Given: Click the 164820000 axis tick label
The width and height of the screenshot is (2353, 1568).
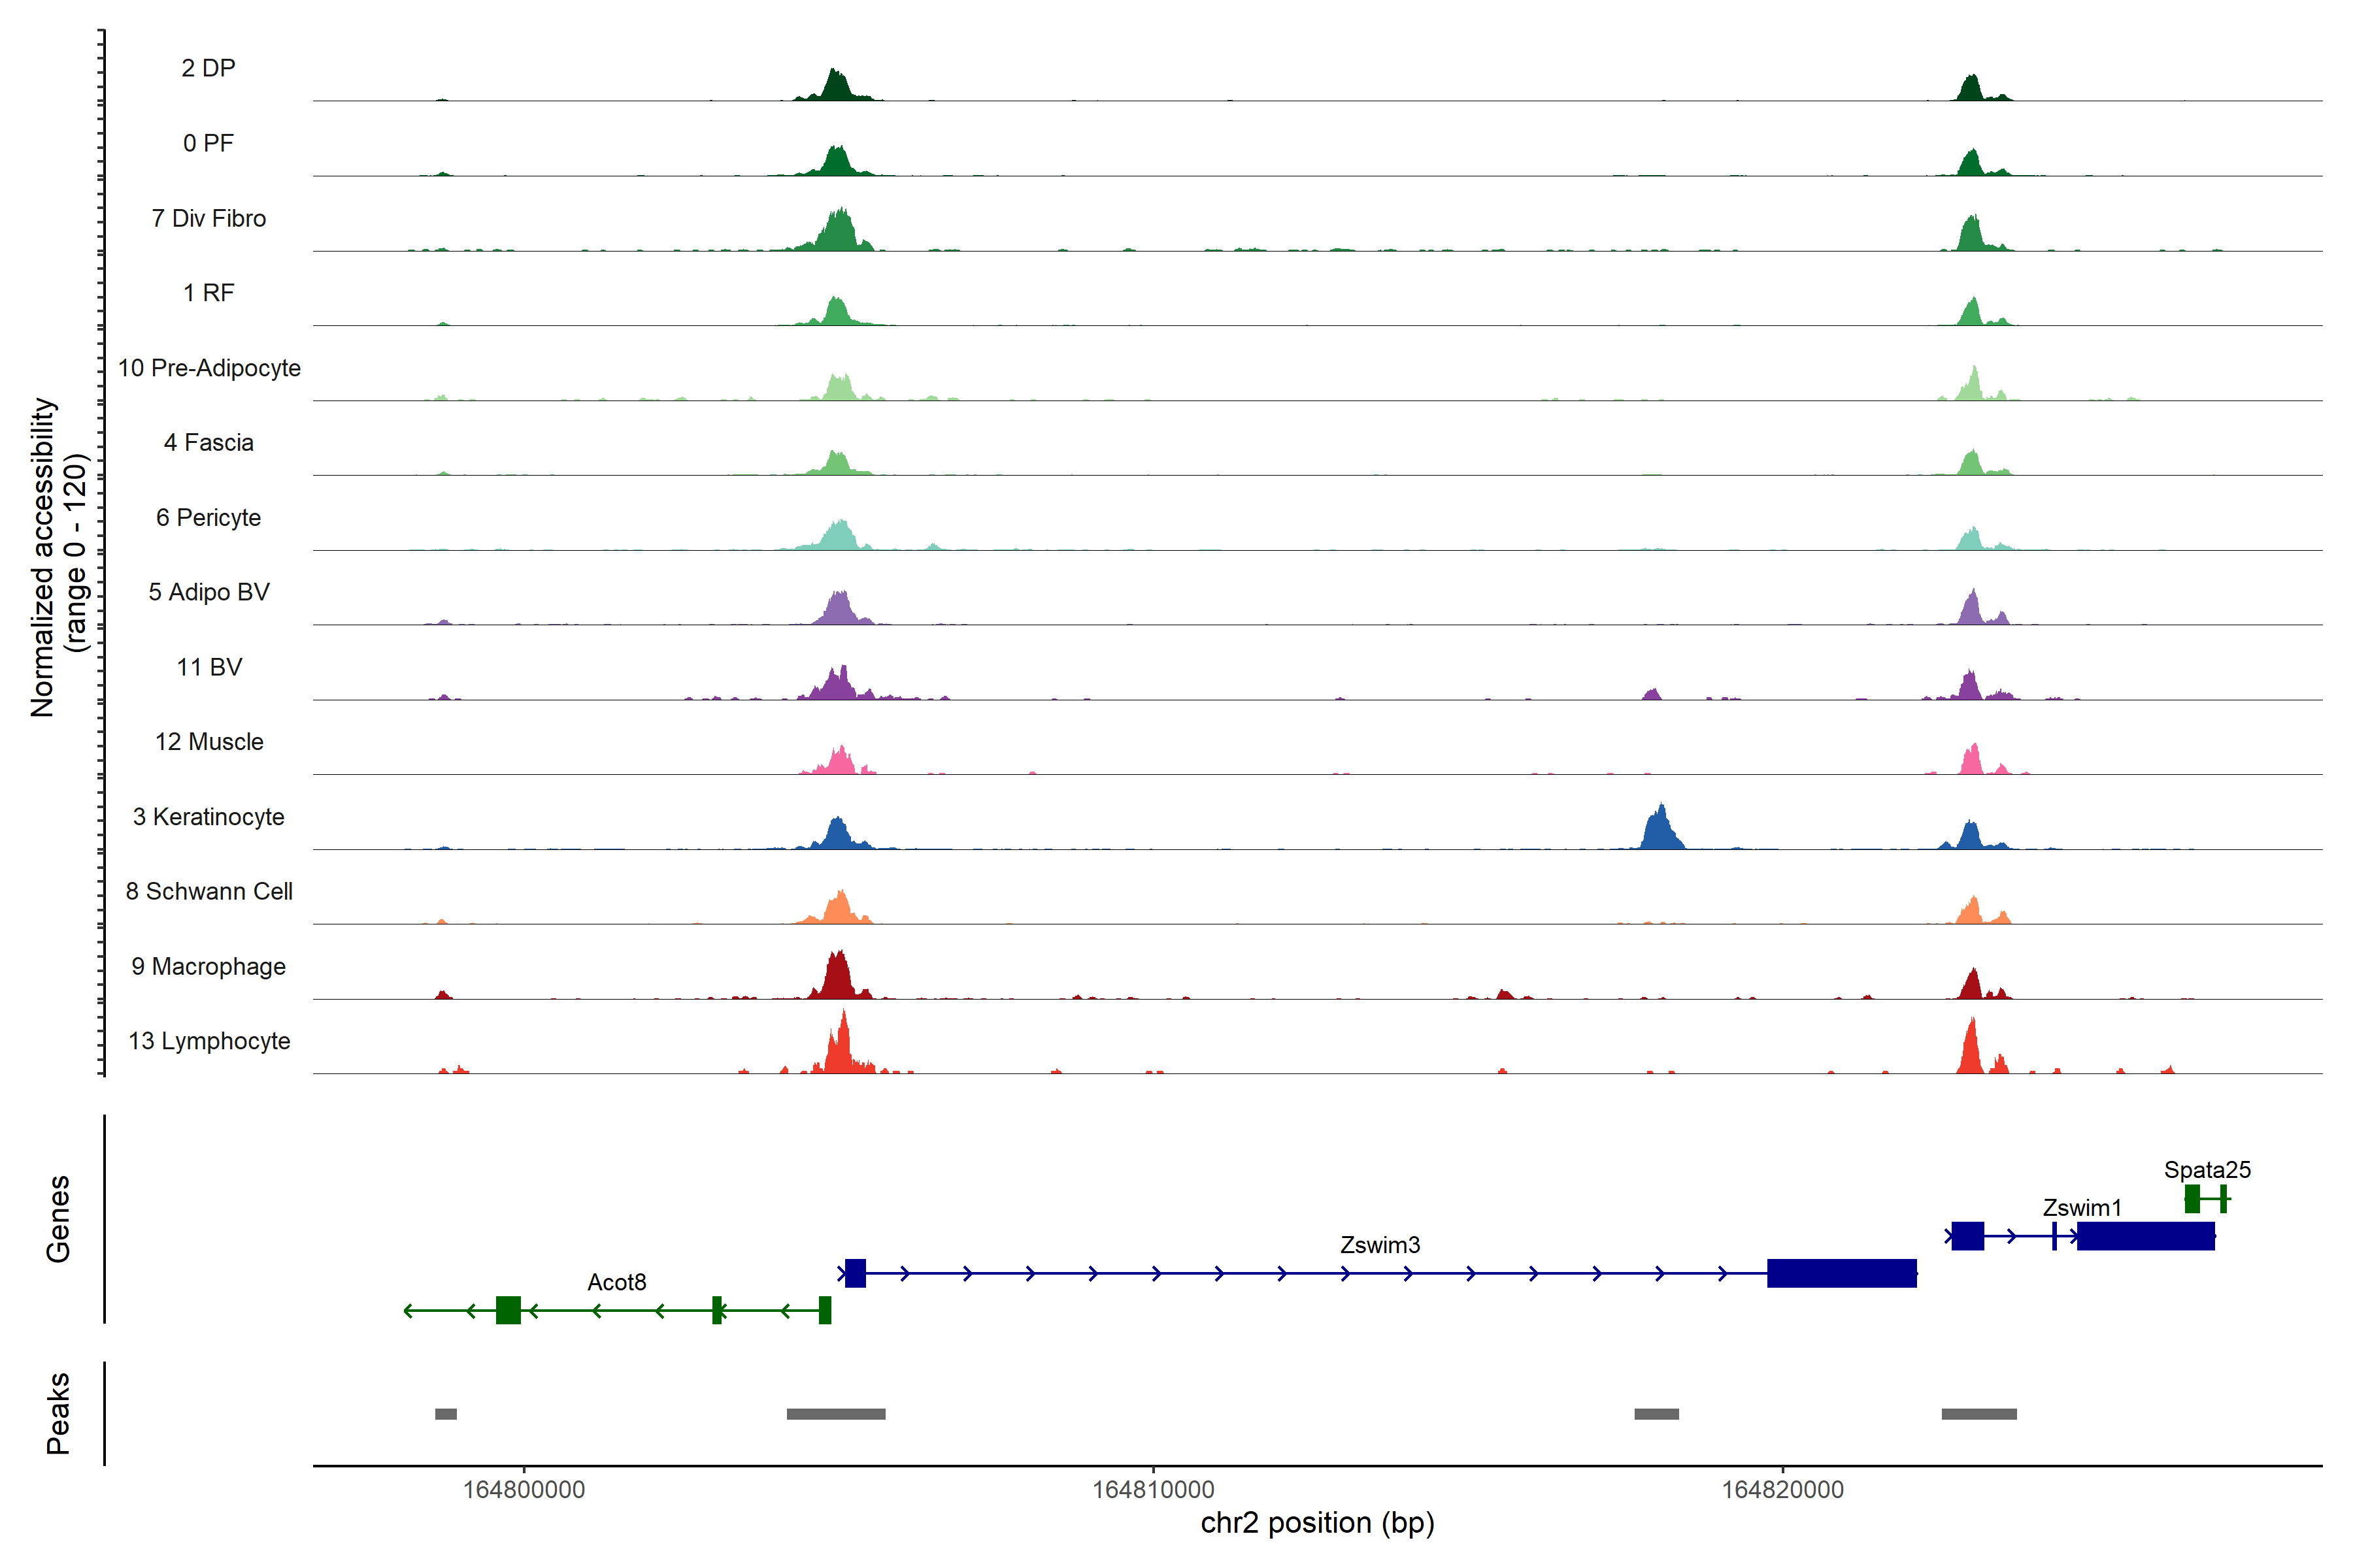Looking at the screenshot, I should point(1782,1489).
